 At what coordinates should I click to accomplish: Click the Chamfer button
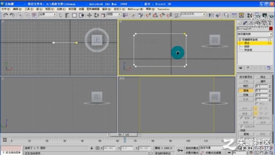click(246, 95)
